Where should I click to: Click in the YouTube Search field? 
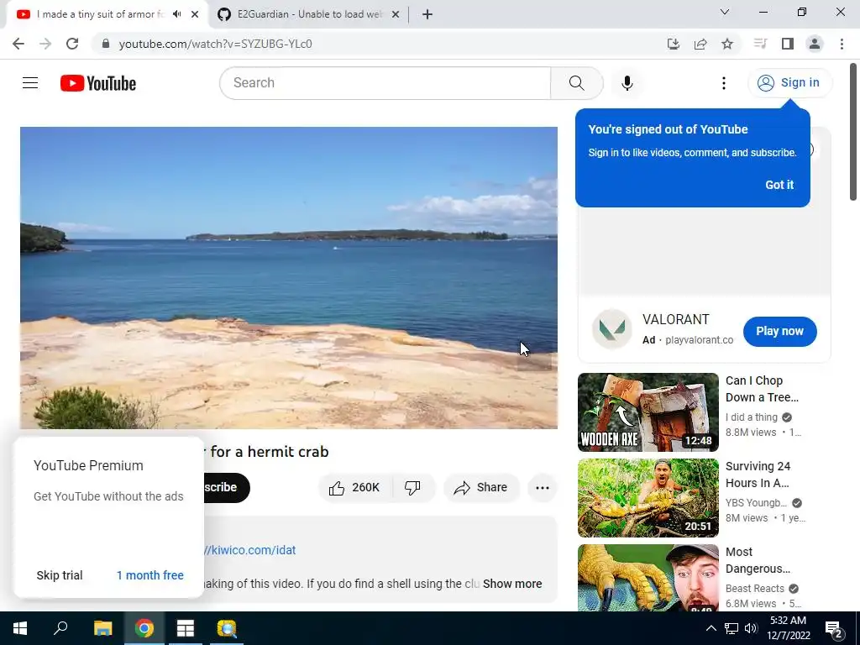[x=385, y=83]
